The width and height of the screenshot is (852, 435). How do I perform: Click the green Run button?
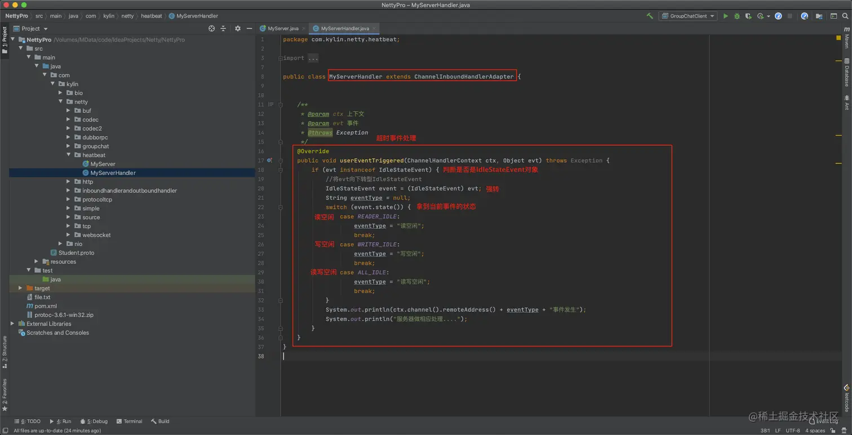[x=725, y=16]
